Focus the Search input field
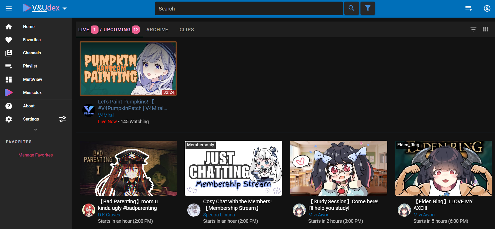This screenshot has width=495, height=229. [x=249, y=9]
